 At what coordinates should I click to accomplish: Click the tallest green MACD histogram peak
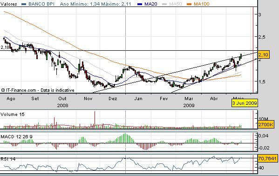coord(125,138)
